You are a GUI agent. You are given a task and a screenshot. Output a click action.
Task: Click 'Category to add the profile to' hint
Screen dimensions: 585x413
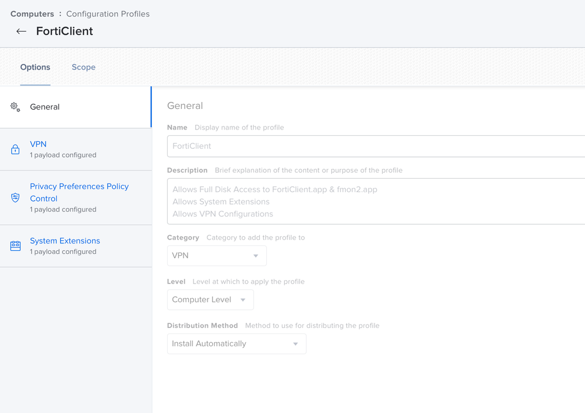(x=256, y=238)
